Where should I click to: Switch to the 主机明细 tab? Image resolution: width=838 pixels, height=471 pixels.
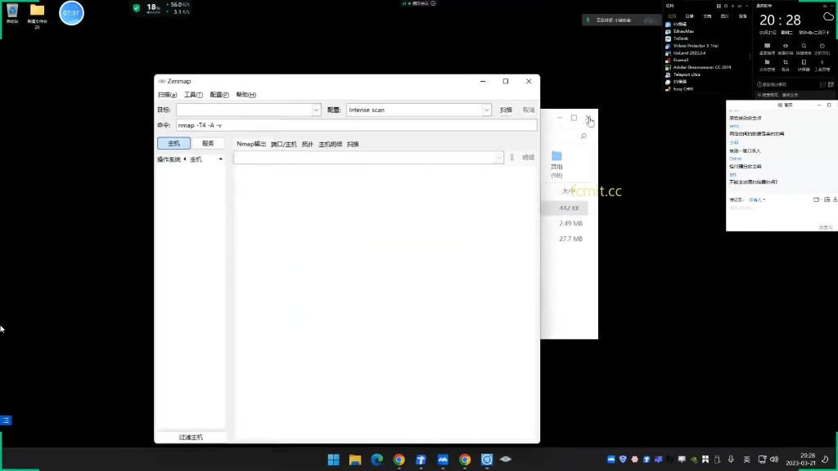point(331,144)
